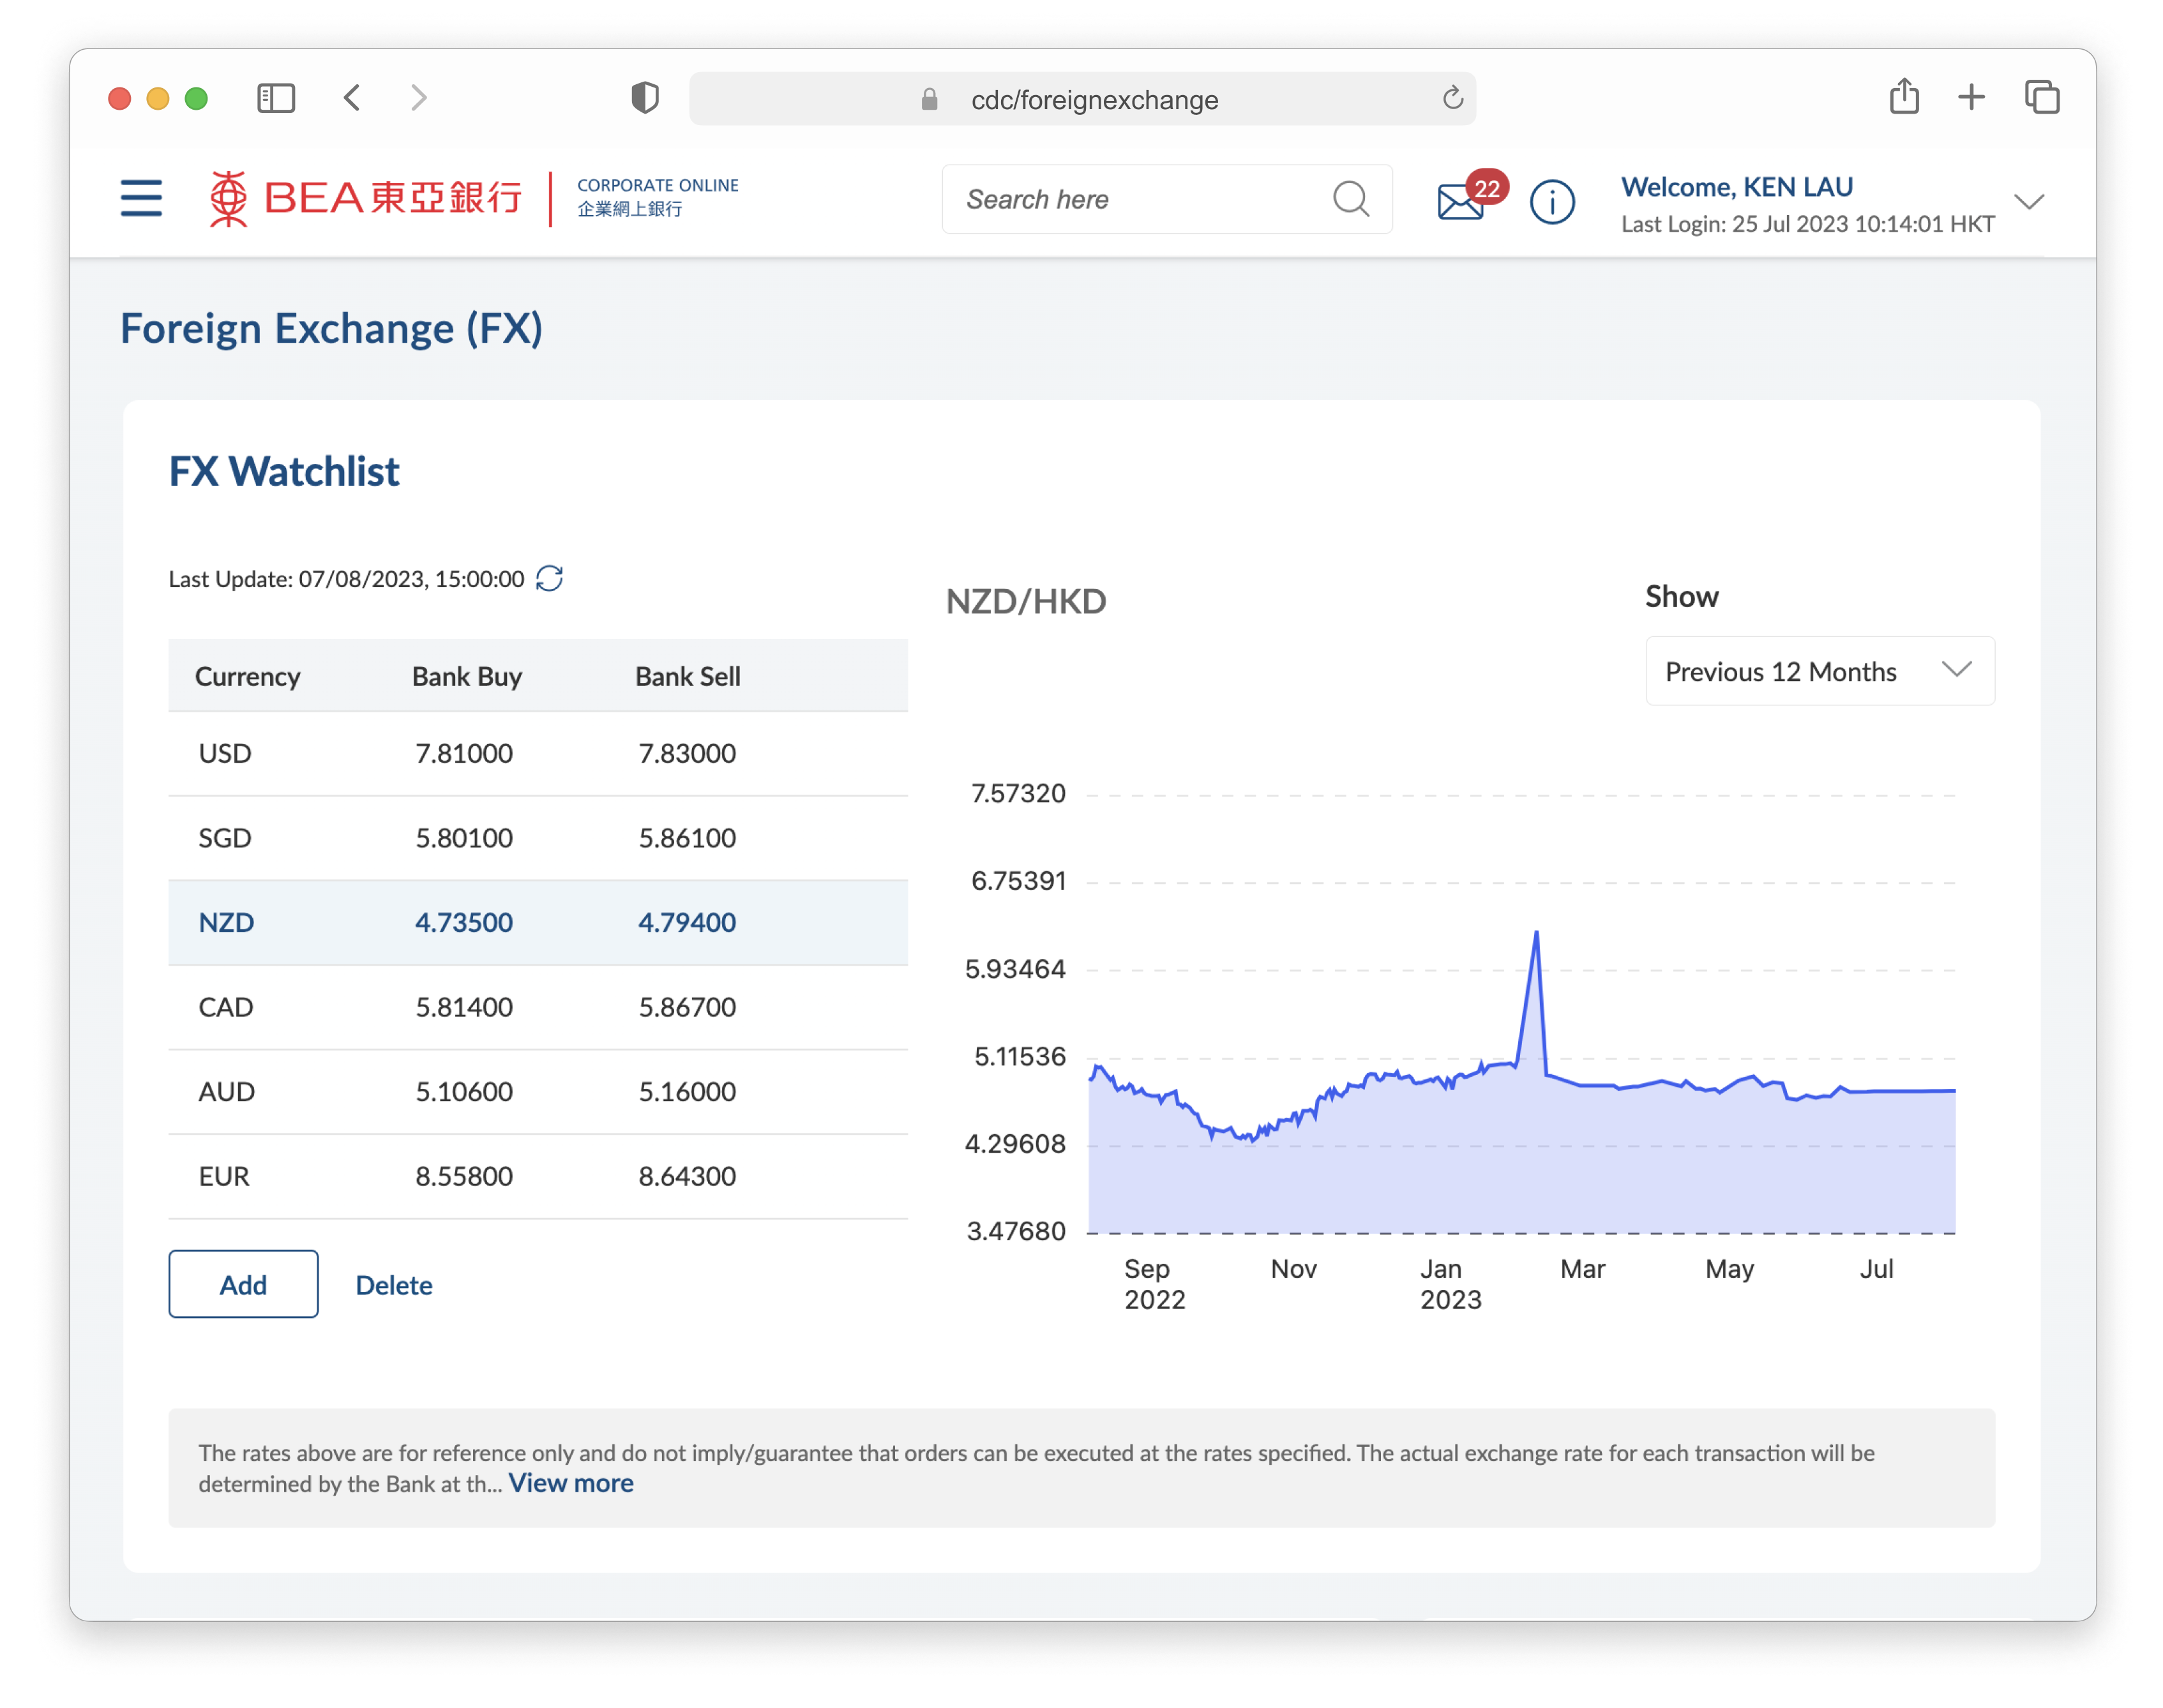Open the Previous 12 Months dropdown
The width and height of the screenshot is (2163, 1708).
point(1820,671)
